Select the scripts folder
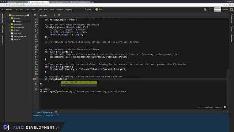This screenshot has width=234, height=132. pyautogui.click(x=16, y=30)
